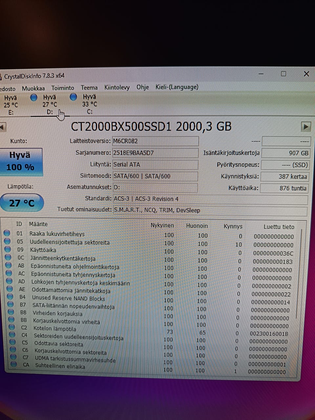Click raw value 000000000183
Viewport: 315px width, 420px height.
[272, 262]
